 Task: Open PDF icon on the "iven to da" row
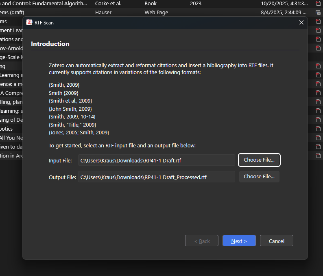(x=318, y=147)
